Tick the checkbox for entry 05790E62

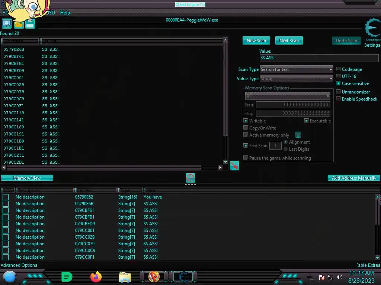[6, 197]
